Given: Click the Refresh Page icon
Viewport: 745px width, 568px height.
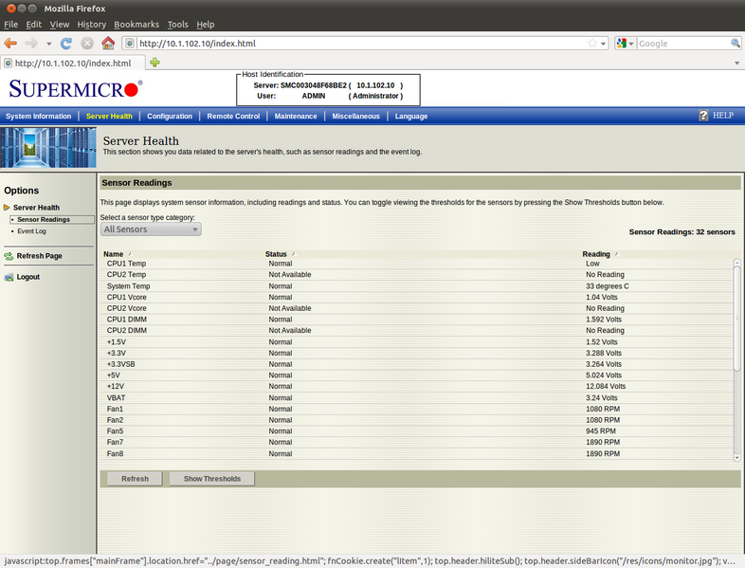Looking at the screenshot, I should click(9, 256).
